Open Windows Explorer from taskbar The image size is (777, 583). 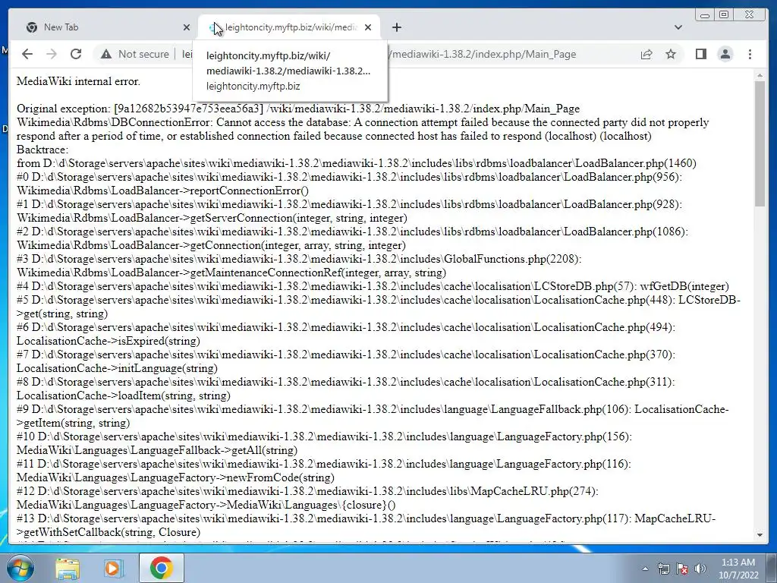pos(67,568)
